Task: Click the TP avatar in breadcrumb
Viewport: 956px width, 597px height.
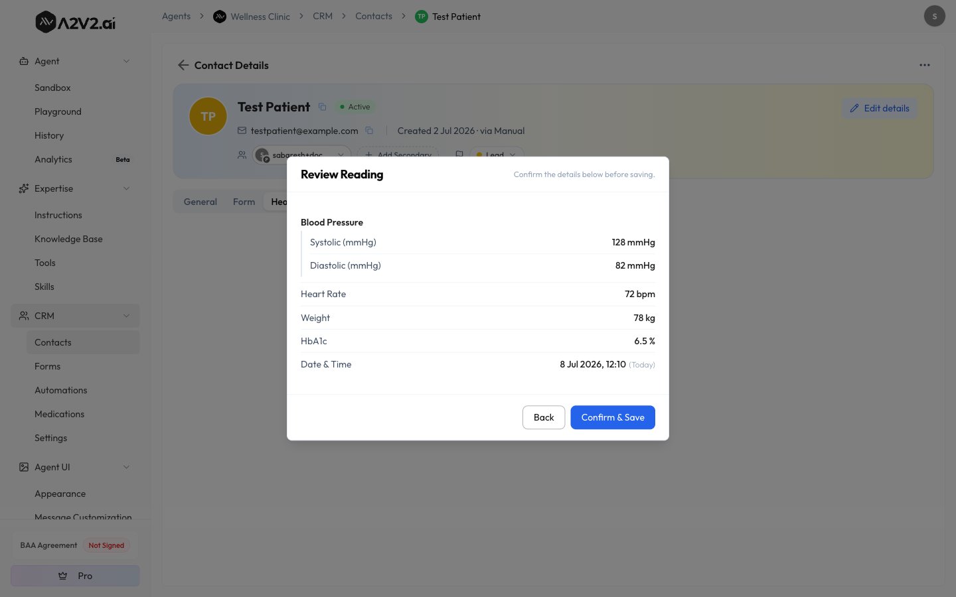Action: click(x=421, y=17)
